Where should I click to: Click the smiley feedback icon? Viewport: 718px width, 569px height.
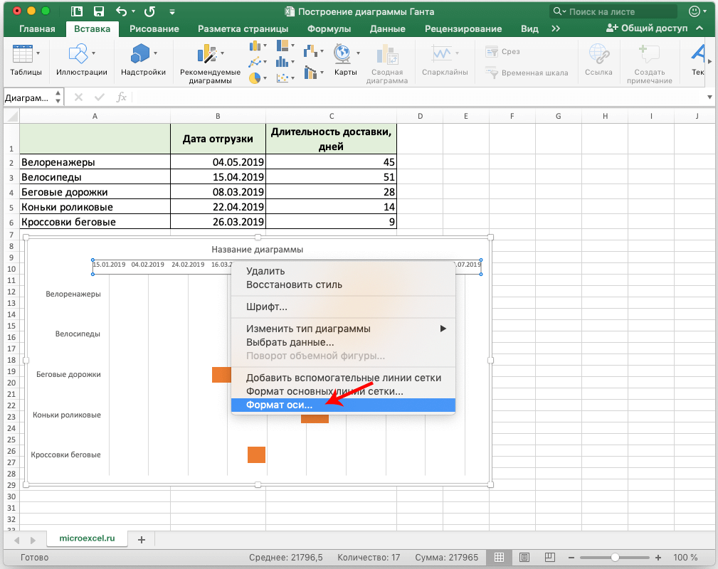tap(695, 11)
